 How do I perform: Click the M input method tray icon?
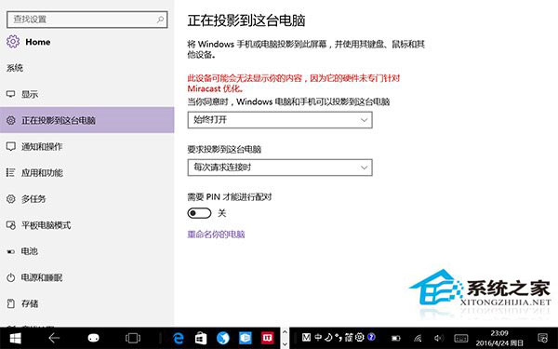point(306,337)
